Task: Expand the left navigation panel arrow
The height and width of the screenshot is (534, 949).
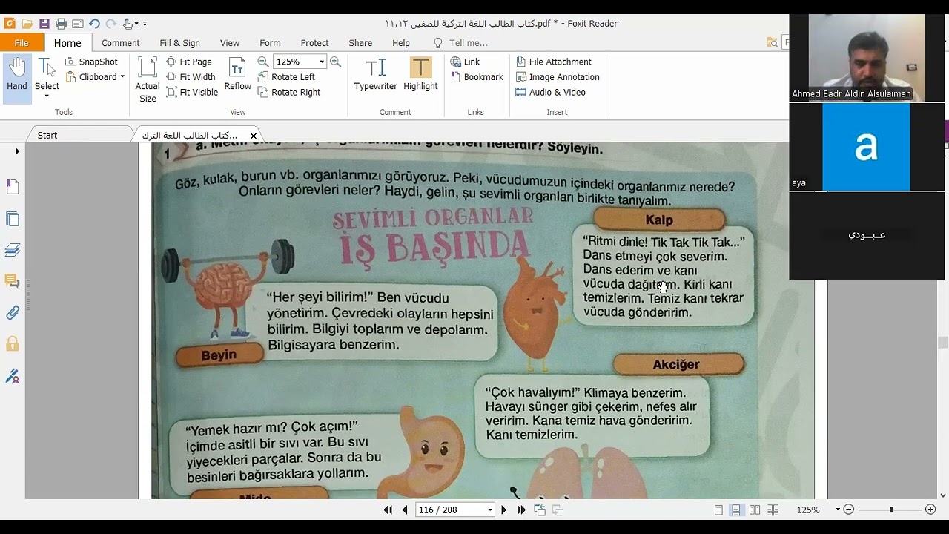Action: click(17, 151)
